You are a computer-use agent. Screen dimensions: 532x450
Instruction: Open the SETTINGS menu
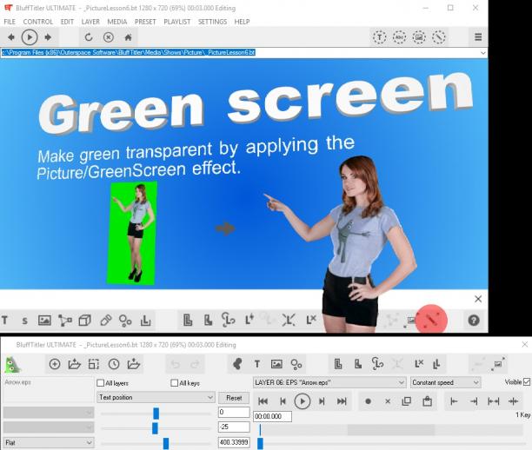212,22
